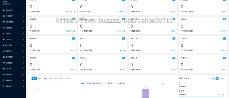Select the 30天 time range
The image size is (229, 98).
click(x=213, y=78)
